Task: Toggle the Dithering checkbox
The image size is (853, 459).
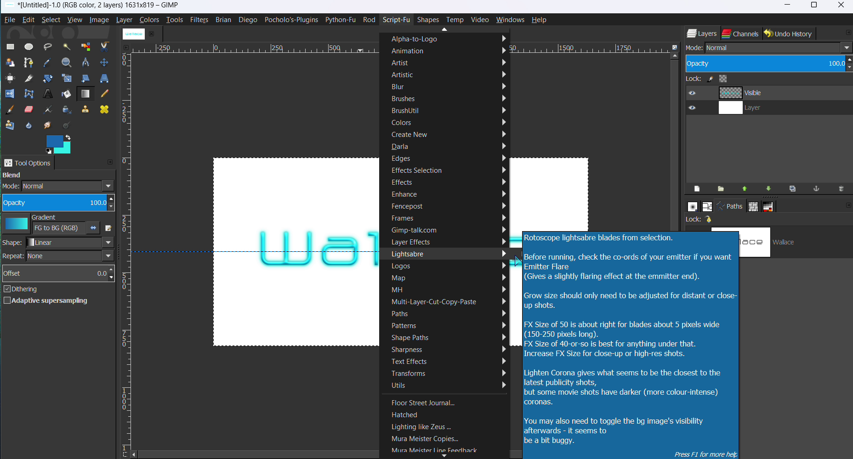Action: click(7, 289)
